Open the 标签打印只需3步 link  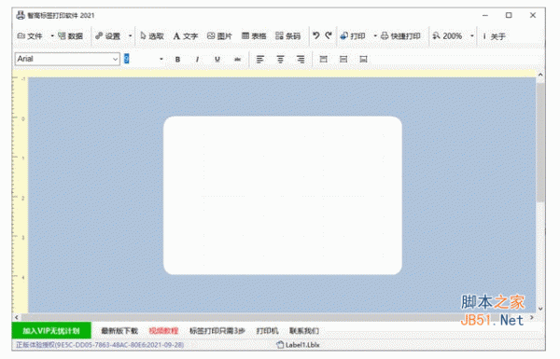(x=217, y=331)
